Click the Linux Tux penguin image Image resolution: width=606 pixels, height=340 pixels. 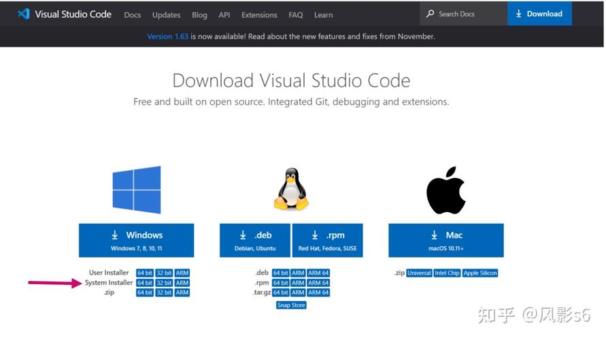(x=291, y=189)
